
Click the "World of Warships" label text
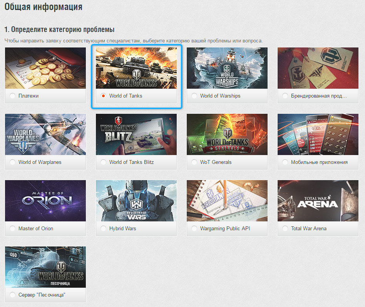[x=220, y=96]
